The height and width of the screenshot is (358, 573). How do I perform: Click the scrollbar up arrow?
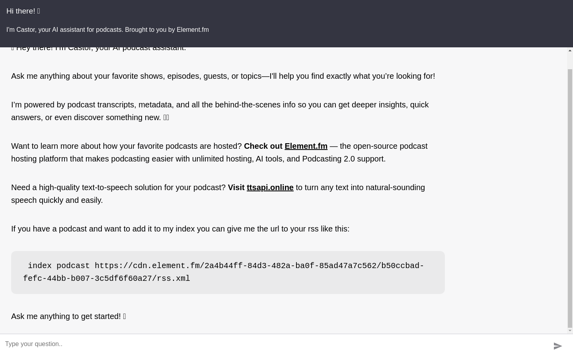point(570,51)
